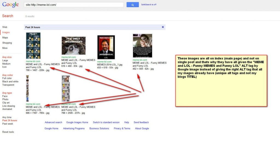Click meme-lol.com link under Joker image
This screenshot has width=280, height=144.
[x=140, y=60]
